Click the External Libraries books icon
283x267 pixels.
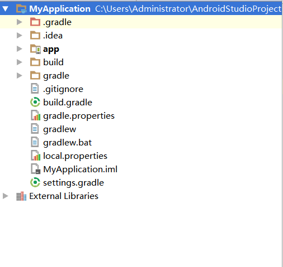click(21, 196)
